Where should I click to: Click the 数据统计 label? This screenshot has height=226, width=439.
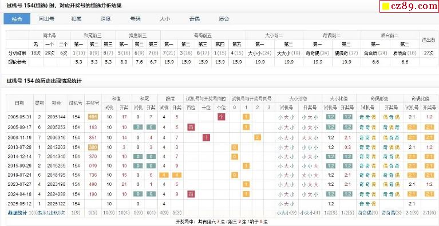(17, 213)
